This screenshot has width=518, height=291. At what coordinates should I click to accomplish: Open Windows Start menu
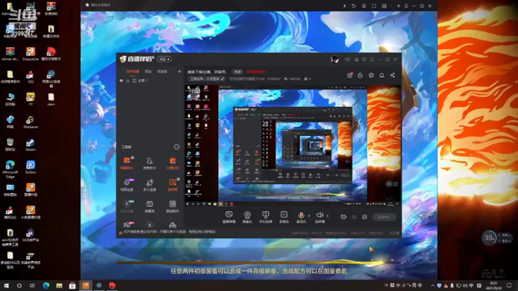click(6, 285)
